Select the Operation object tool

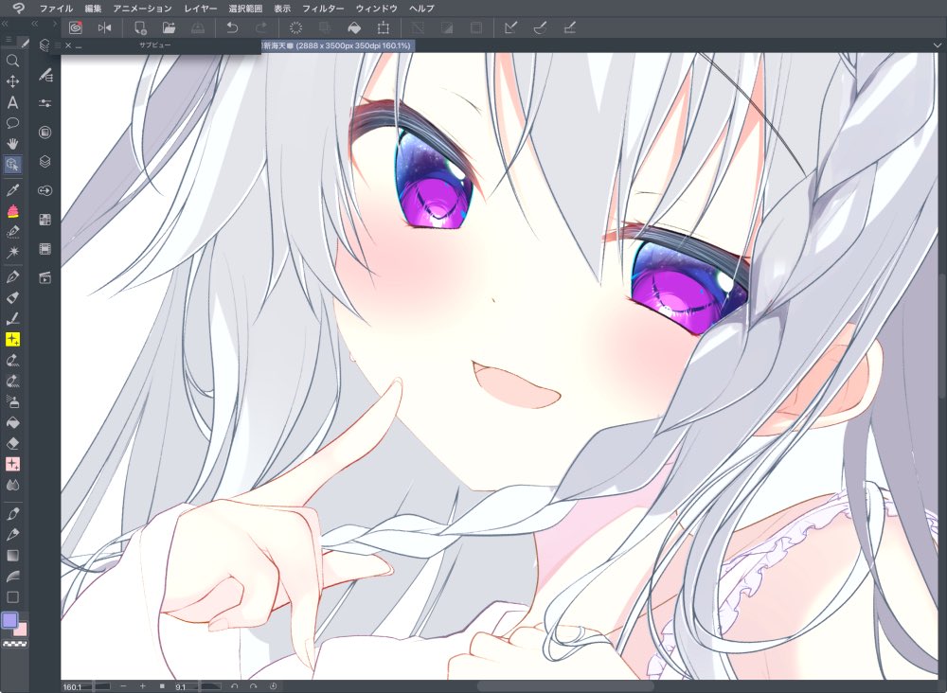[x=12, y=164]
